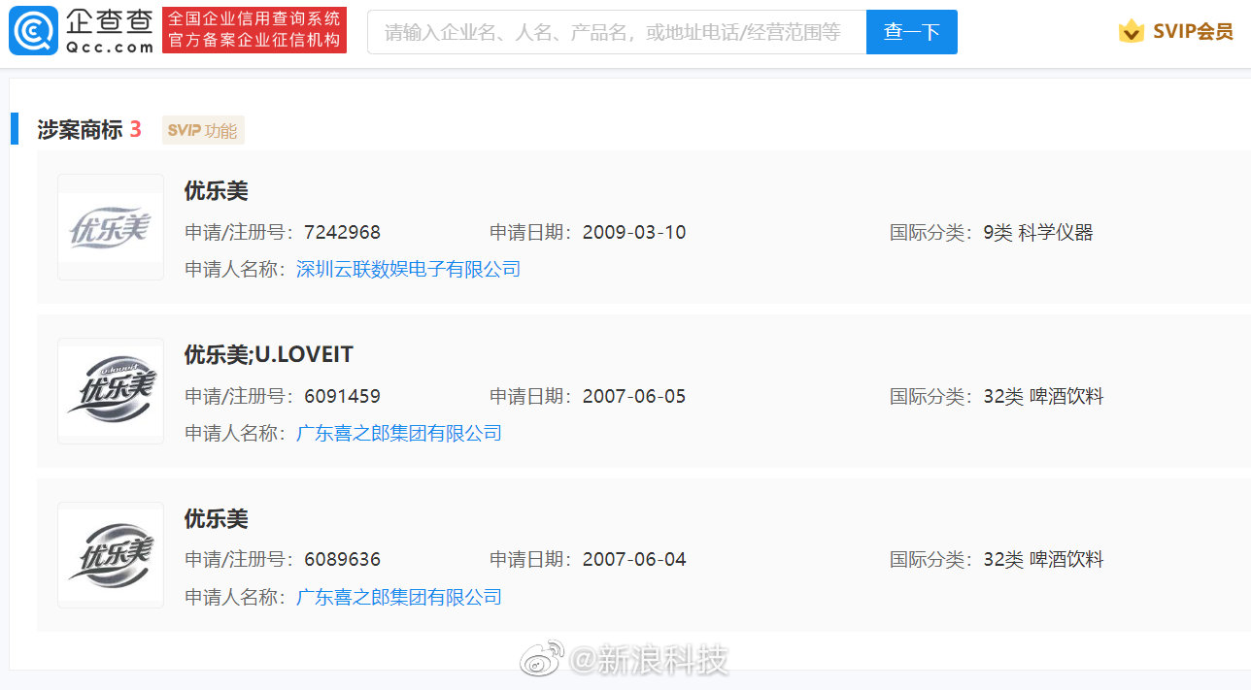Image resolution: width=1251 pixels, height=690 pixels.
Task: Open the 深圳云联数娱电子有限公司 company link
Action: click(408, 269)
